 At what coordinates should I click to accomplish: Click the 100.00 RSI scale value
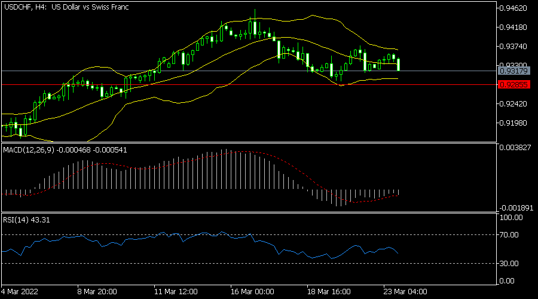511,217
